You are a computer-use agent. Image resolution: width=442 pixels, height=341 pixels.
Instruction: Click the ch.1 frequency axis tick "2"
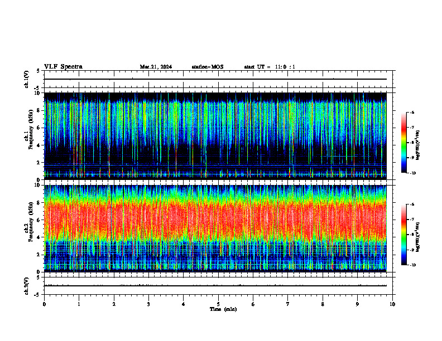point(39,162)
